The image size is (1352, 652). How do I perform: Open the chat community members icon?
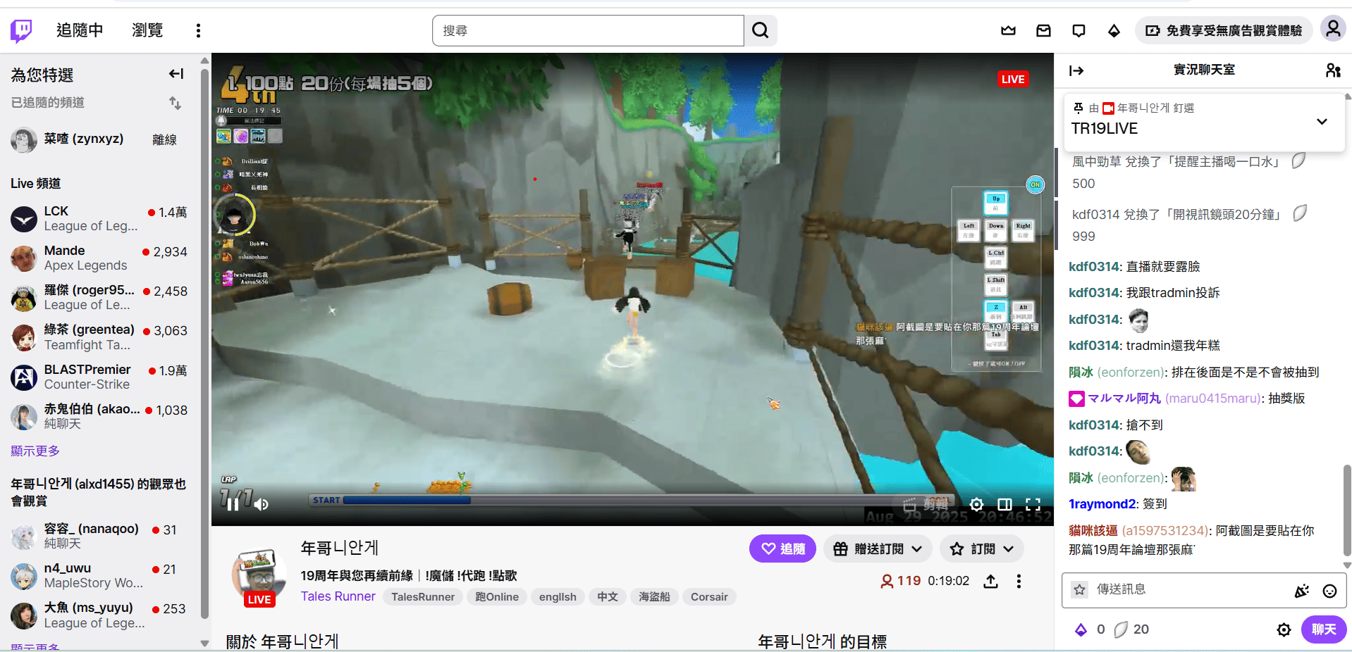coord(1332,70)
